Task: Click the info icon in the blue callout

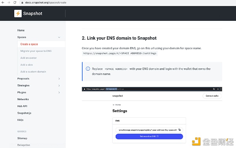Action: 88,69
